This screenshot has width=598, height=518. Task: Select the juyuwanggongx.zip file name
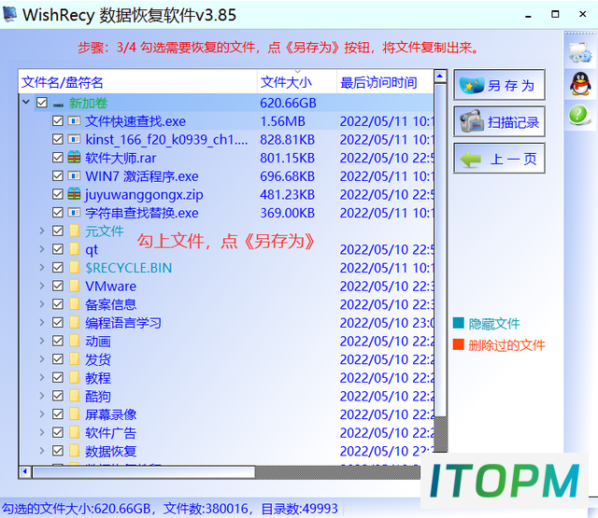tap(144, 195)
